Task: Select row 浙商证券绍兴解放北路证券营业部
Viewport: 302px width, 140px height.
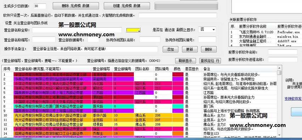Action: [x=140, y=88]
